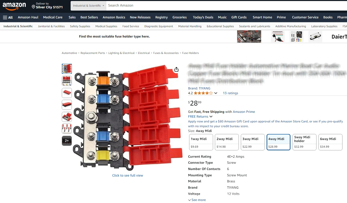The width and height of the screenshot is (347, 203).
Task: Select the 5way Midi holder option
Action: 304,142
